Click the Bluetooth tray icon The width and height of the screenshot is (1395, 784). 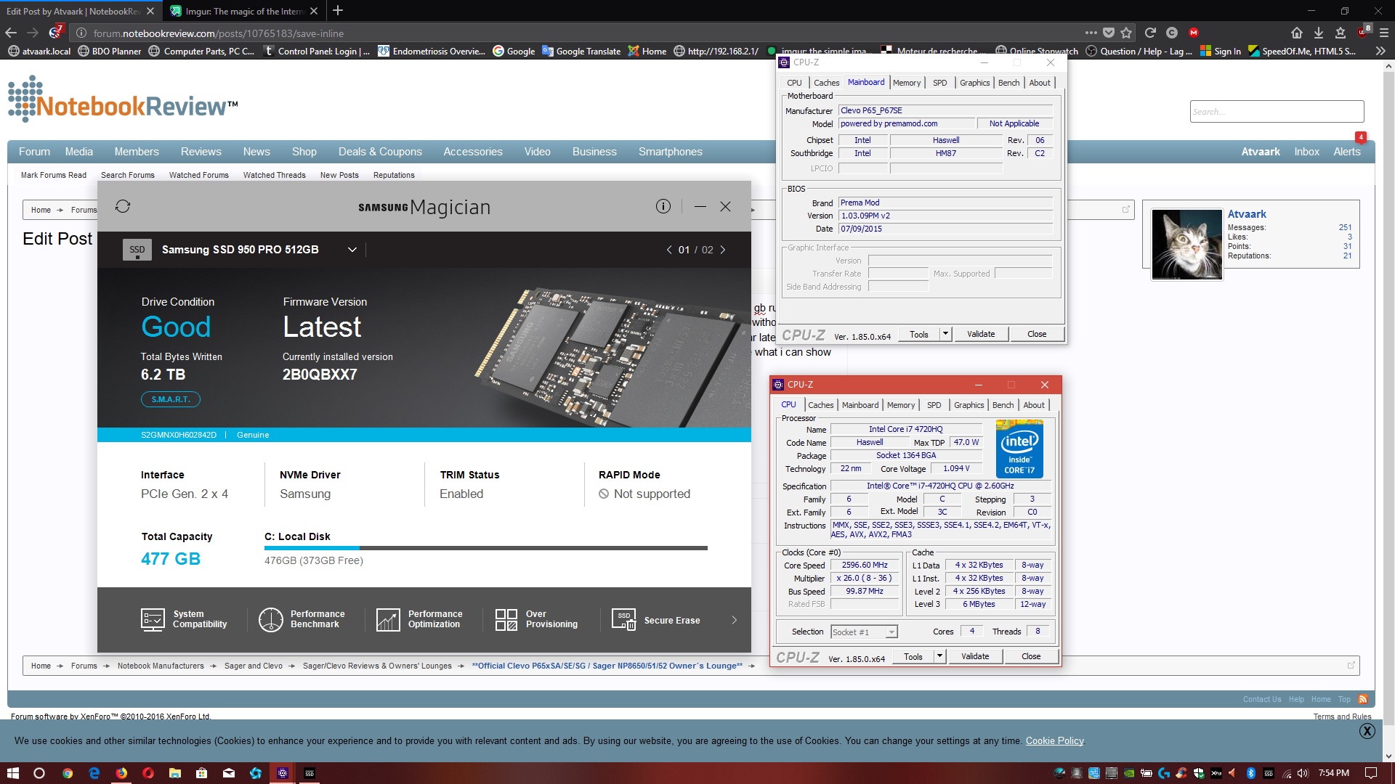[1250, 773]
